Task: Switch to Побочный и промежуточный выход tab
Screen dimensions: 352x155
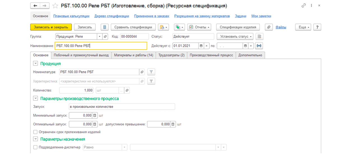Action: [81, 55]
